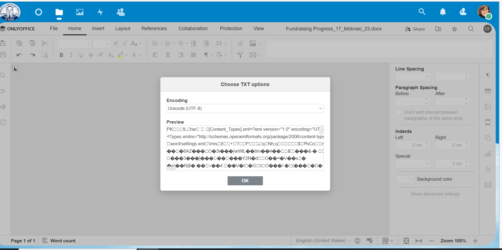
Task: Open table settings sidebar icon
Action: (x=488, y=91)
